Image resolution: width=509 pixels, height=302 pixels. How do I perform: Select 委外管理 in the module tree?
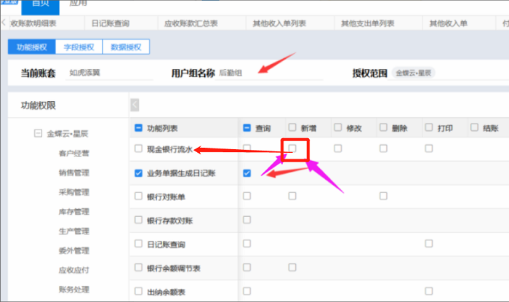(74, 250)
